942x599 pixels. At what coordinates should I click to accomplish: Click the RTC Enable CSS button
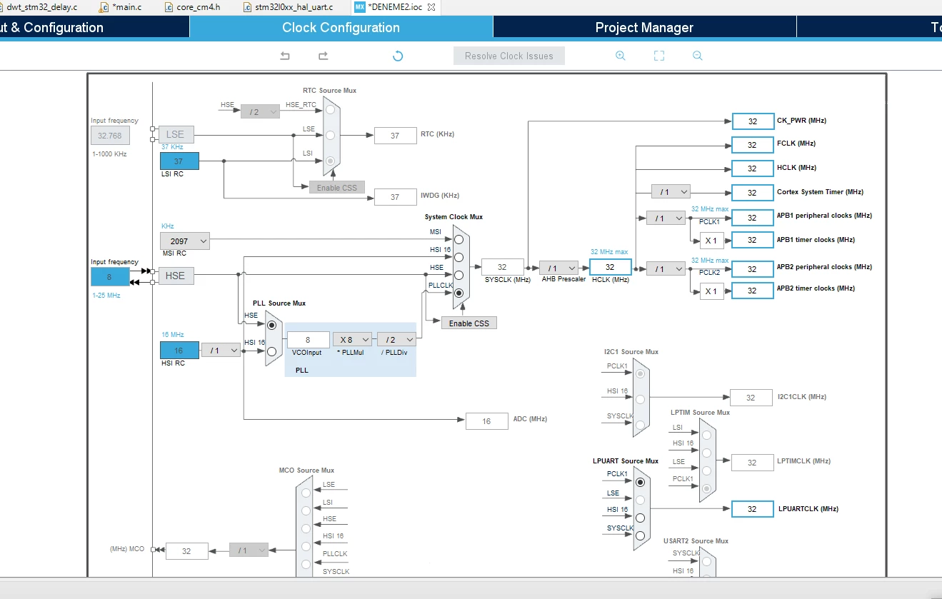click(337, 188)
